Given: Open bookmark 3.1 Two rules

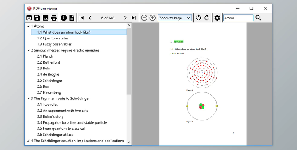Looking at the screenshot, I should pyautogui.click(x=48, y=105).
